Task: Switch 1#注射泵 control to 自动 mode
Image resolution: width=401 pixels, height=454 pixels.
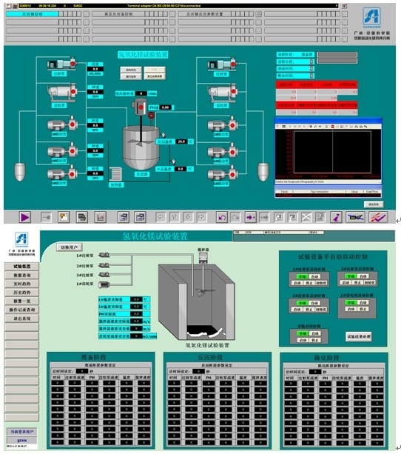Action: [x=315, y=276]
